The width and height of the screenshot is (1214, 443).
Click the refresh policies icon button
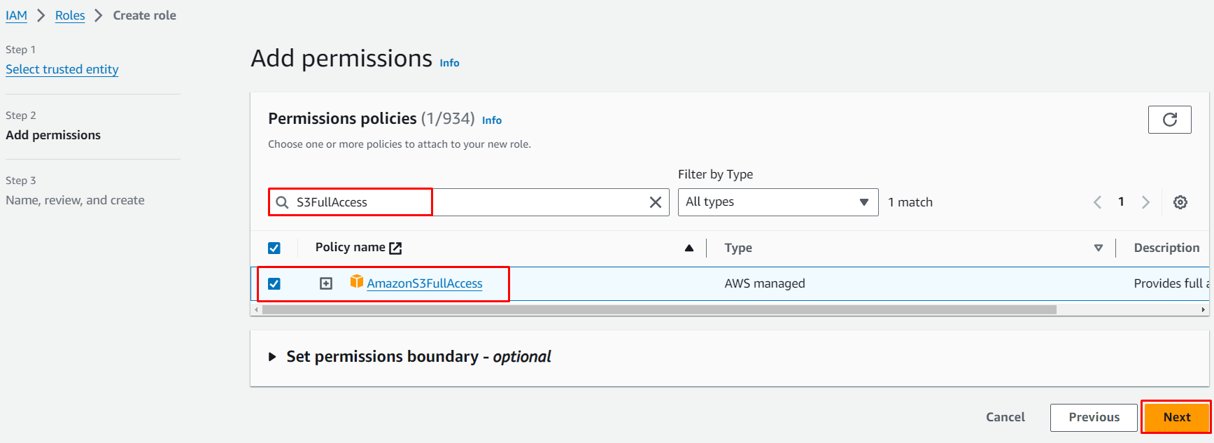pyautogui.click(x=1169, y=120)
